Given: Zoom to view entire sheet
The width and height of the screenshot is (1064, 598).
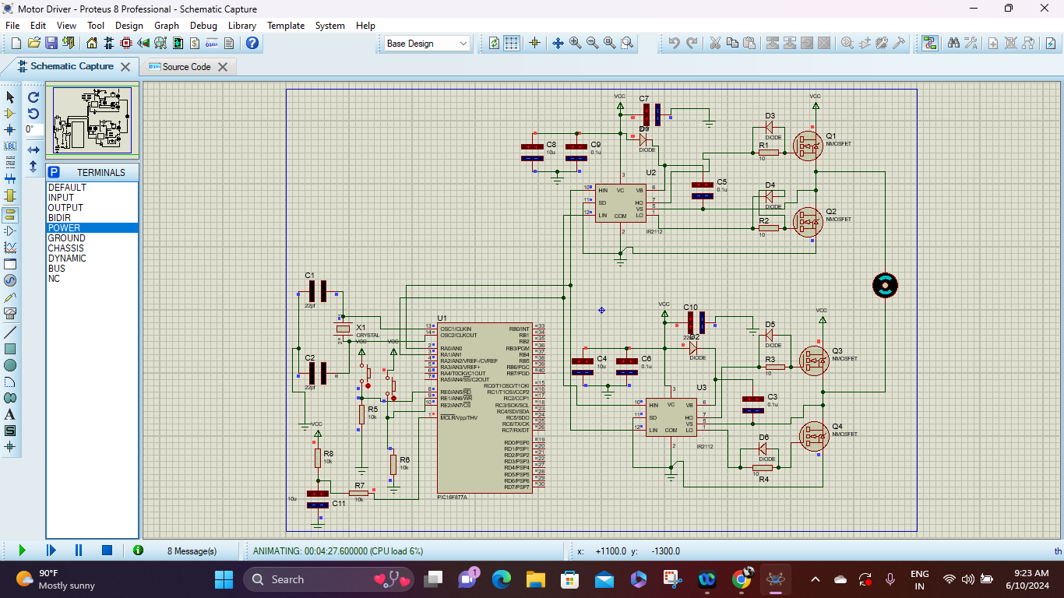Looking at the screenshot, I should 609,43.
